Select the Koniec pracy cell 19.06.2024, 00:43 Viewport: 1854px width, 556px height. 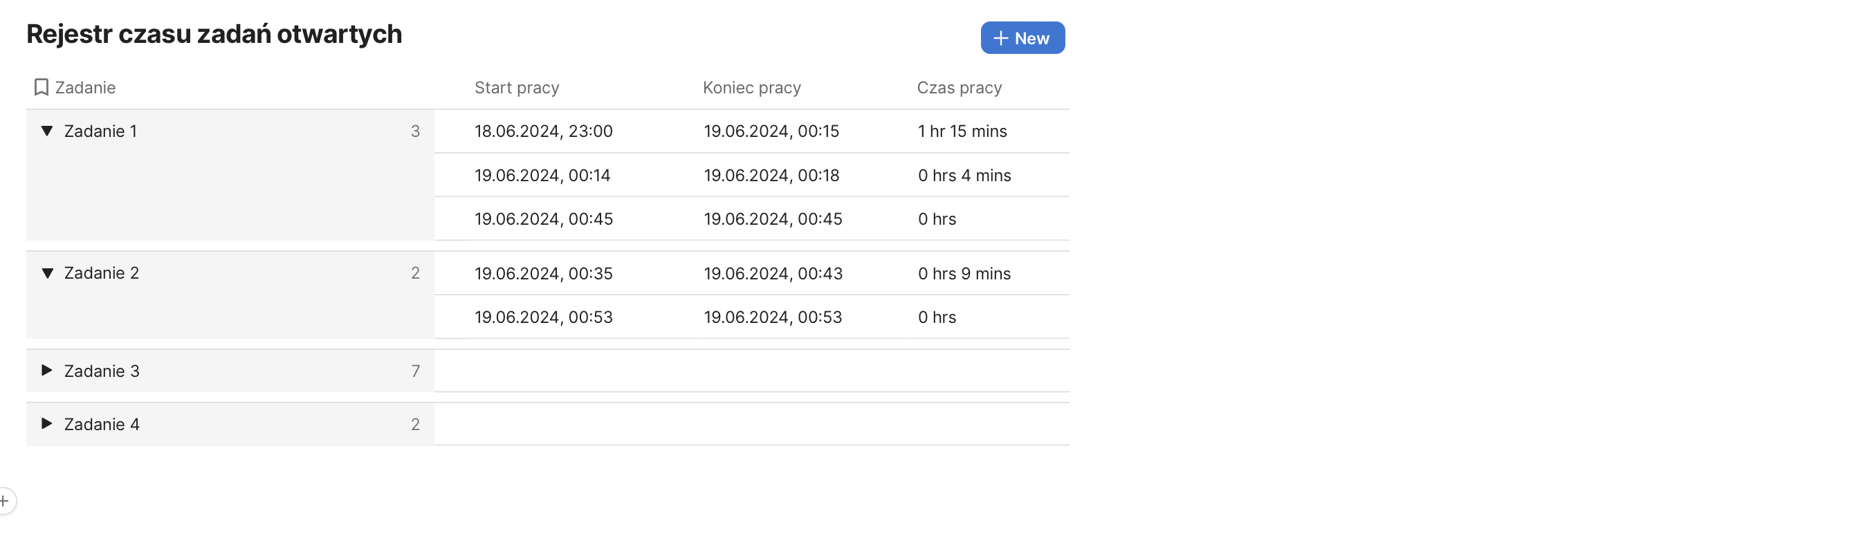point(772,274)
